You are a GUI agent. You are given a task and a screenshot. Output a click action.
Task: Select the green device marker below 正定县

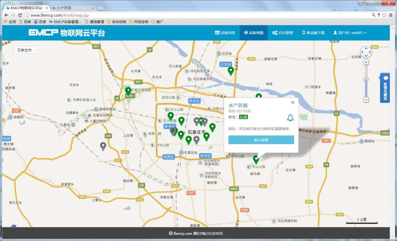[x=230, y=71]
